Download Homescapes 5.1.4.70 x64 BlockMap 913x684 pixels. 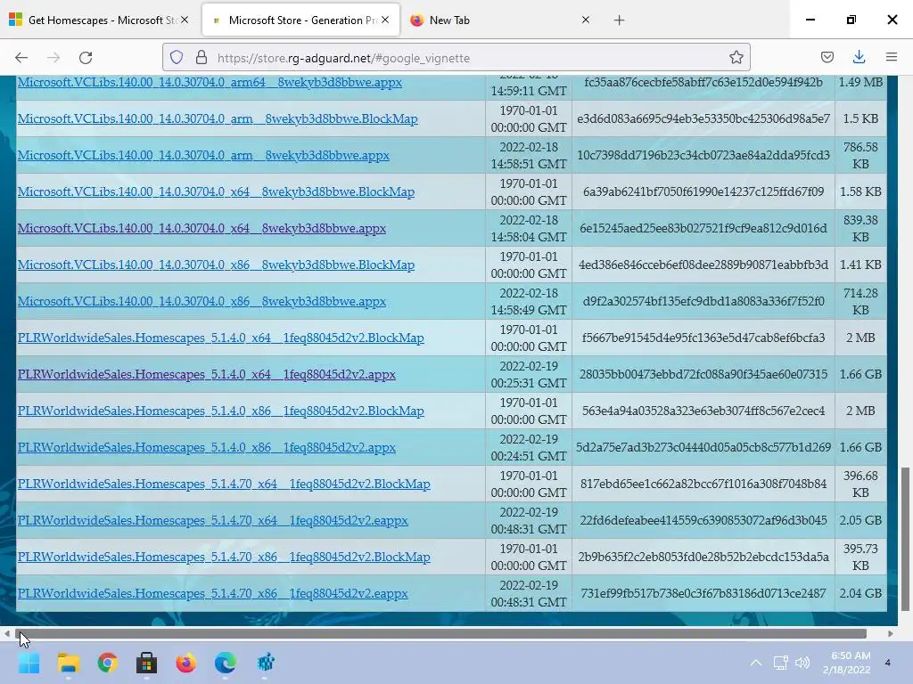(224, 484)
